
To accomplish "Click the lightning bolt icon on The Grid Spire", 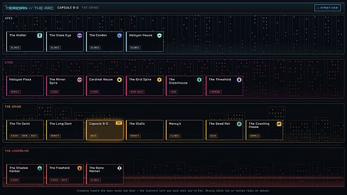I will click(159, 79).
